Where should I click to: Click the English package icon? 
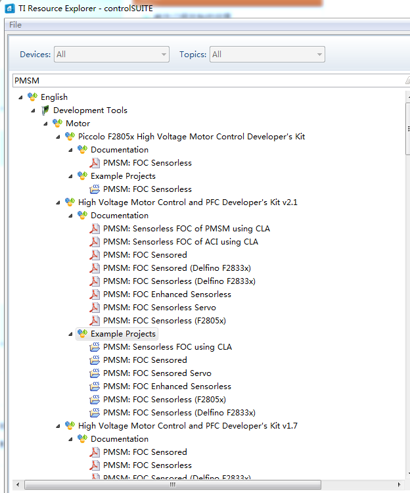(32, 97)
